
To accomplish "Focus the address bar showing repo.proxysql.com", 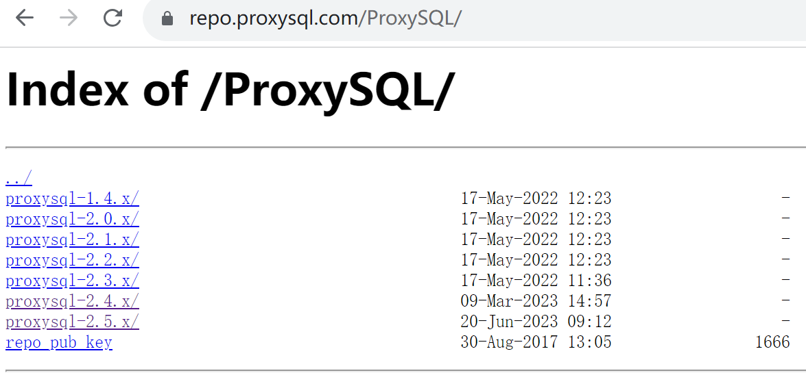I will tap(412, 18).
